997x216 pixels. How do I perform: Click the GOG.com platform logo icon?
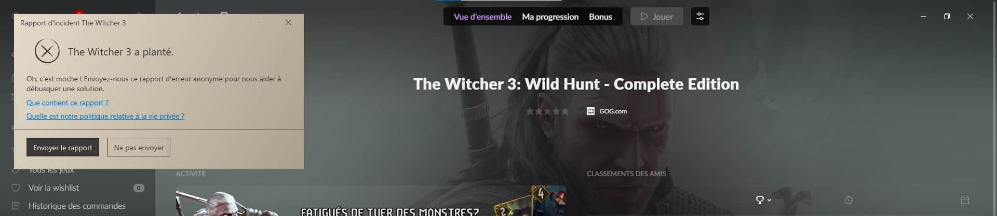pos(590,111)
